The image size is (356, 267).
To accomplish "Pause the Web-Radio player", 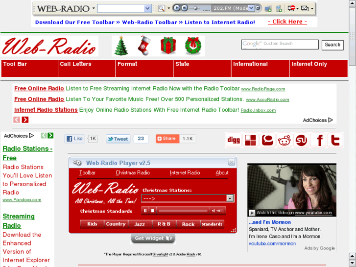I will (x=145, y=211).
